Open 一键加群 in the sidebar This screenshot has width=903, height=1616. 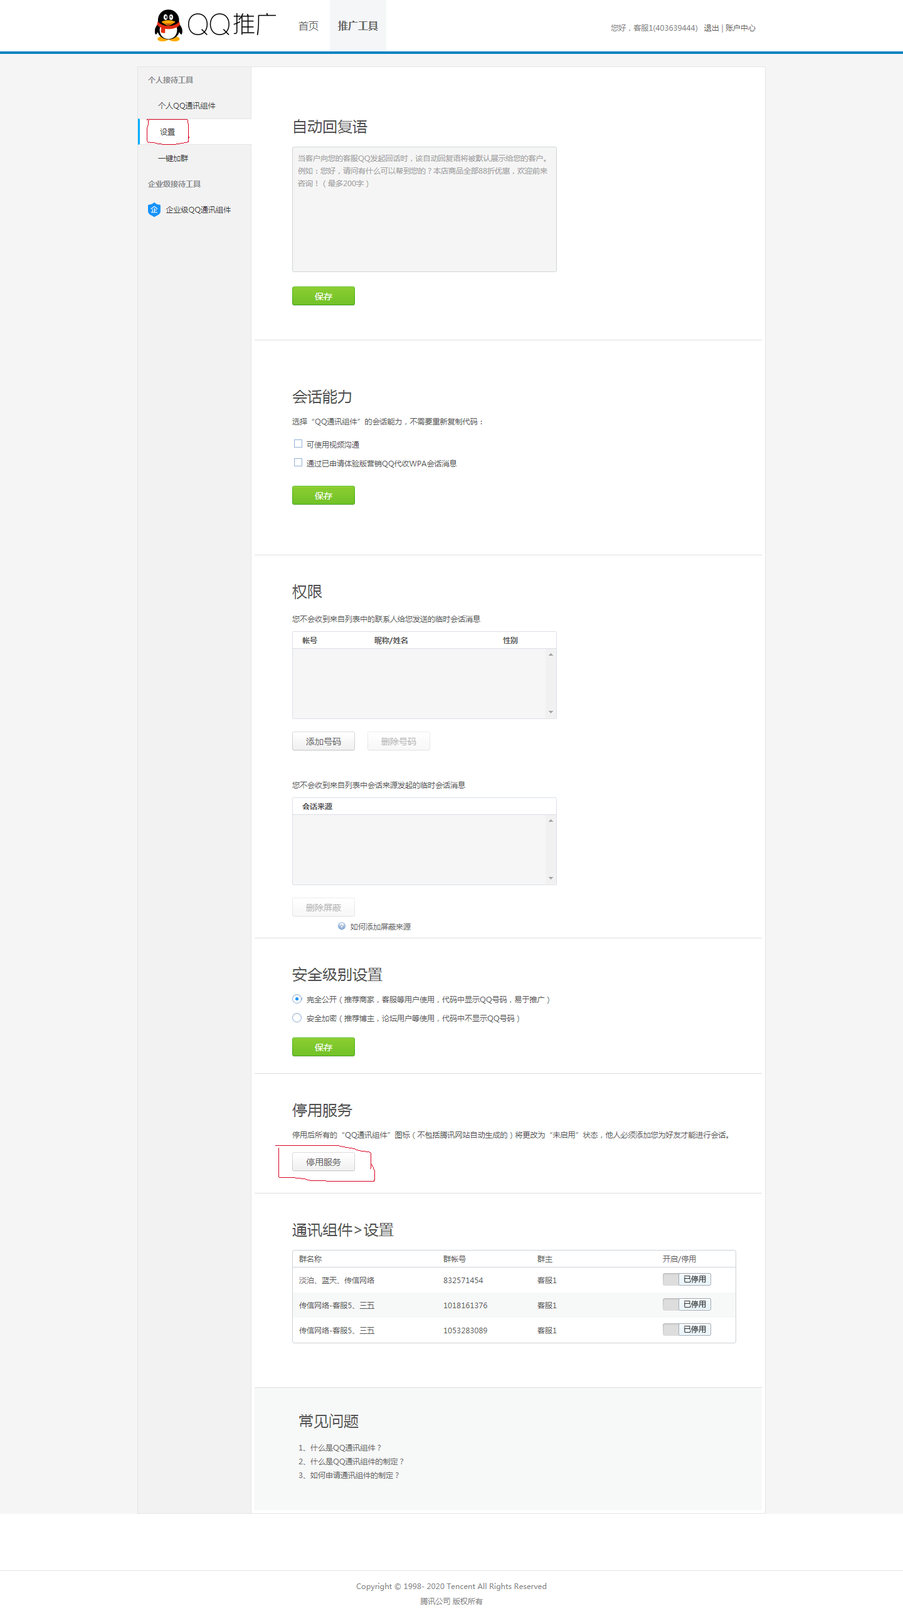pyautogui.click(x=172, y=158)
